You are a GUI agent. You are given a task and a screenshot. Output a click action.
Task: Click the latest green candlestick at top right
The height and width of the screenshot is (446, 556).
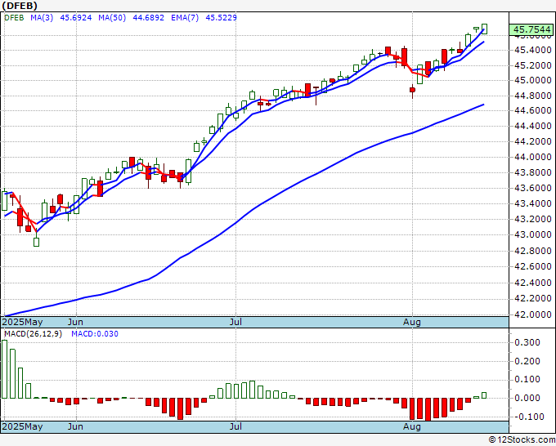pos(484,29)
